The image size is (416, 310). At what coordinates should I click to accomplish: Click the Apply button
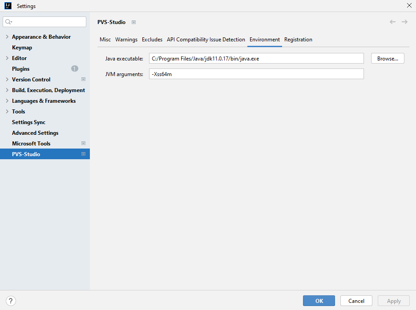[394, 301]
